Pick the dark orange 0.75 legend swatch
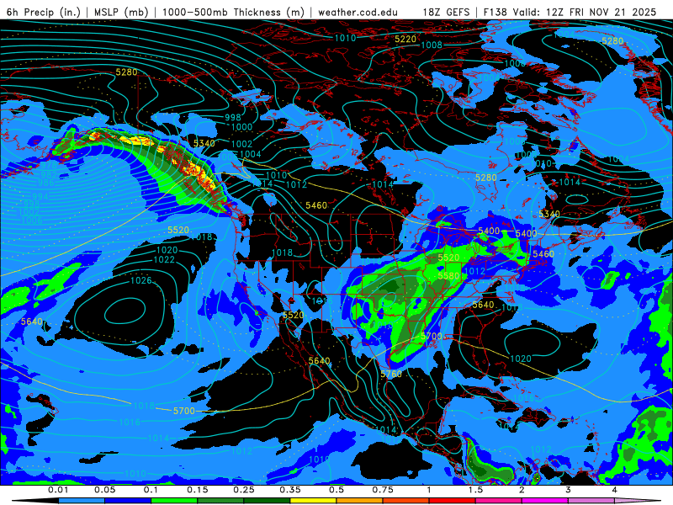The height and width of the screenshot is (505, 673). point(406,501)
